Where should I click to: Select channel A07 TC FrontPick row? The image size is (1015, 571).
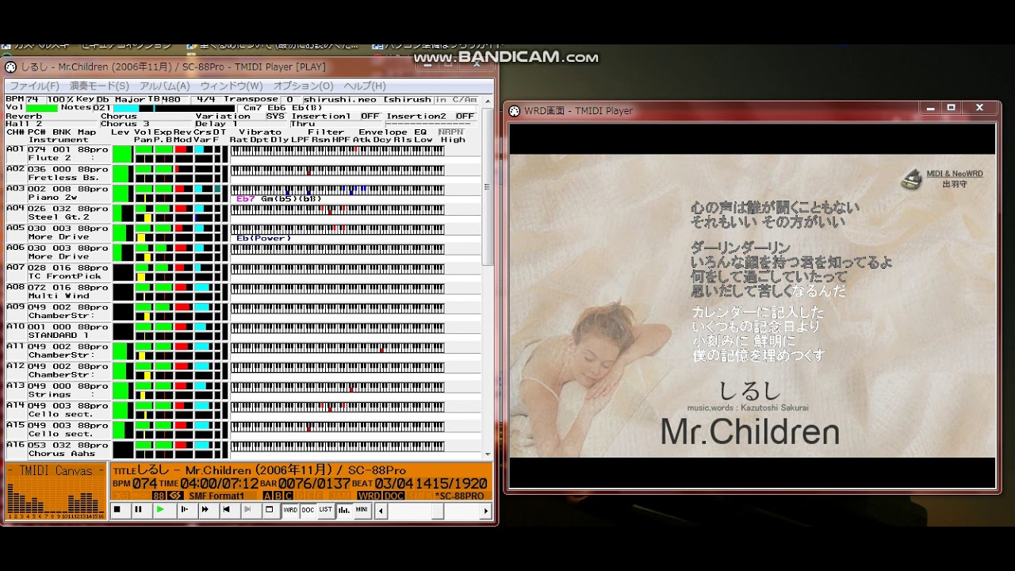click(57, 272)
